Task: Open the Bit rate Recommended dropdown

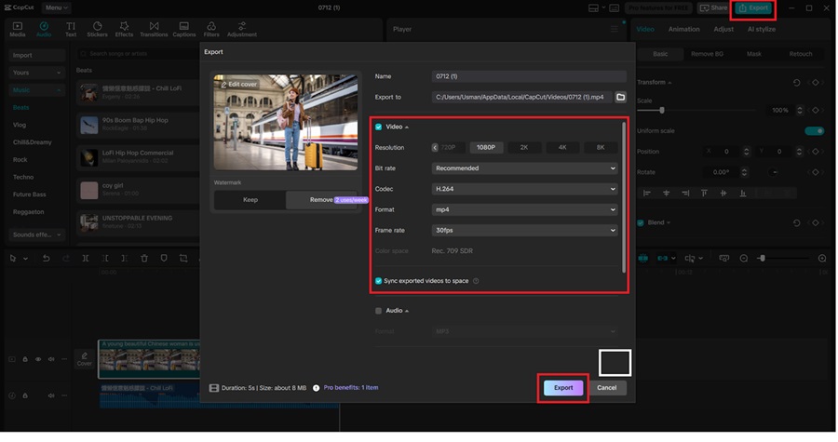Action: tap(525, 168)
